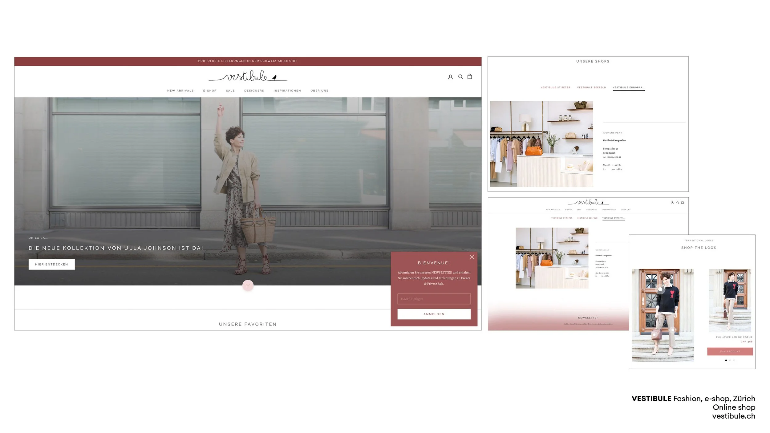Click the NEWSLETTER heading in small shop page
This screenshot has height=433, width=770.
coord(588,318)
